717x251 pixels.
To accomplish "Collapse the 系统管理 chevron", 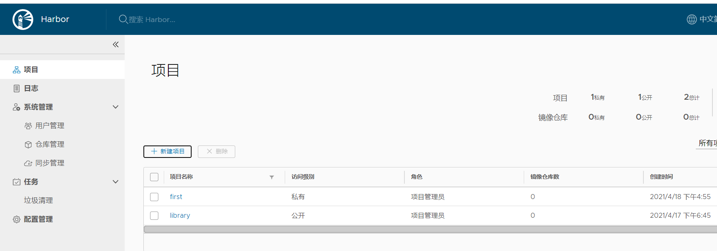I will 116,107.
